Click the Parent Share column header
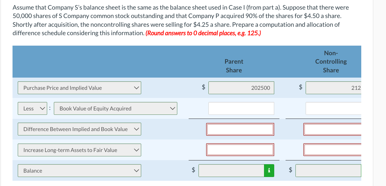Image resolution: width=386 pixels, height=186 pixels. (233, 66)
